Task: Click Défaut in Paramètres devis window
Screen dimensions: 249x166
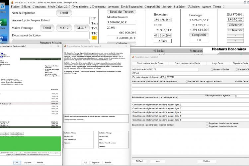Action: [x=139, y=161]
